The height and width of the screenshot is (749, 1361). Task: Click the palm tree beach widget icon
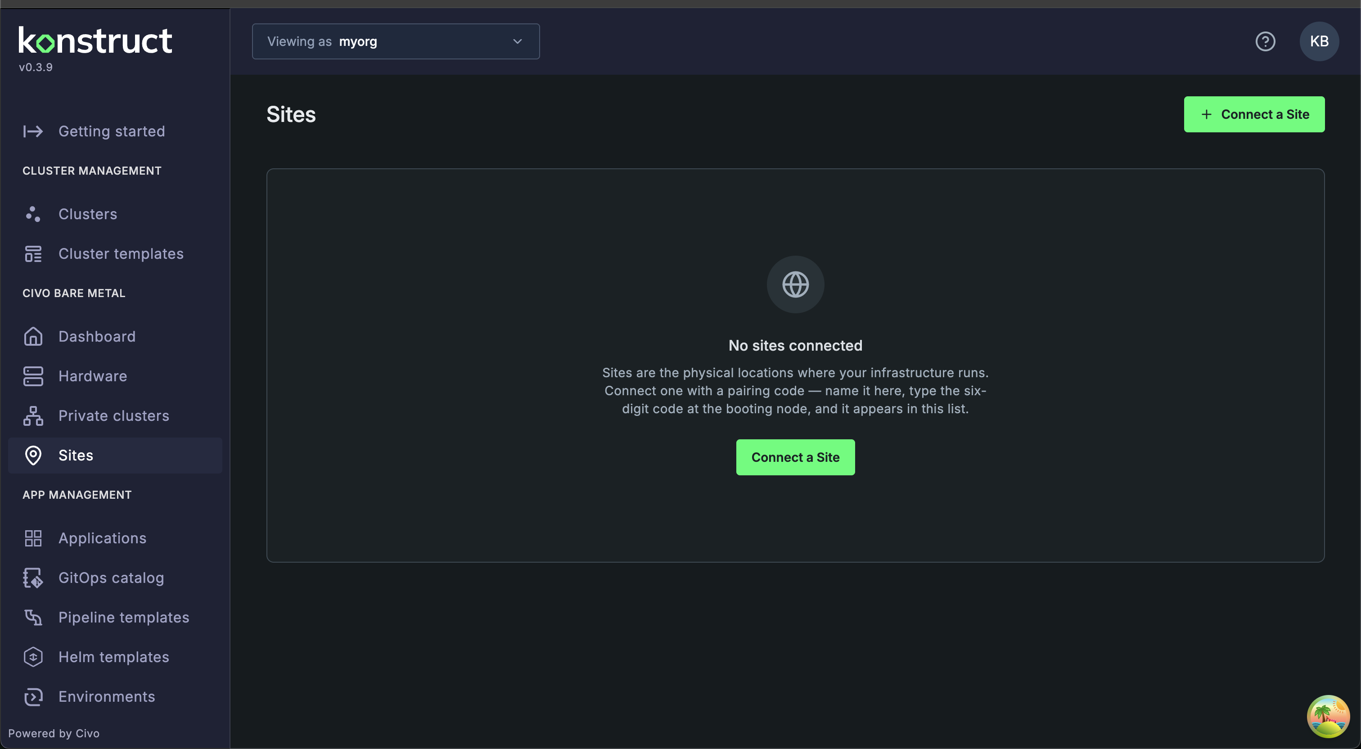[1328, 716]
